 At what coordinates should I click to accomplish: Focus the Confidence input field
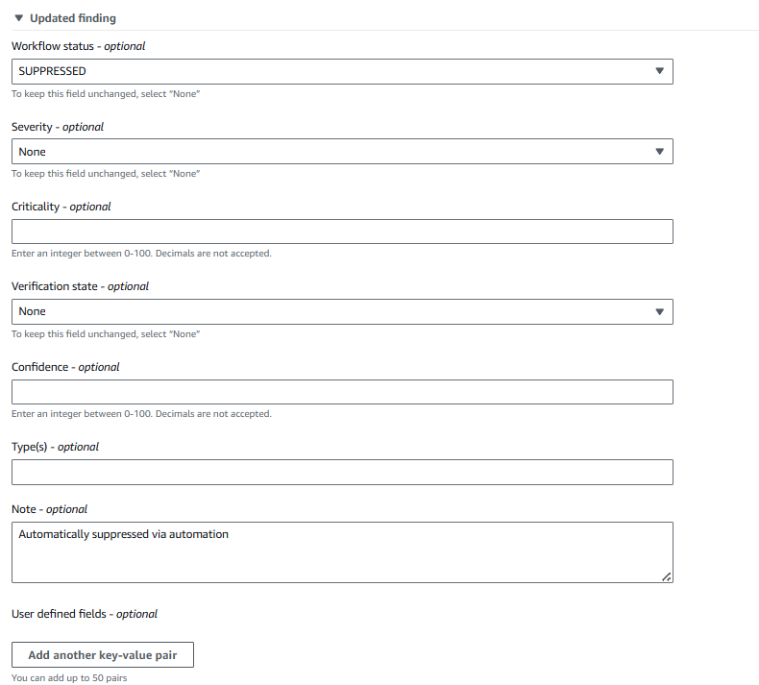pos(342,392)
